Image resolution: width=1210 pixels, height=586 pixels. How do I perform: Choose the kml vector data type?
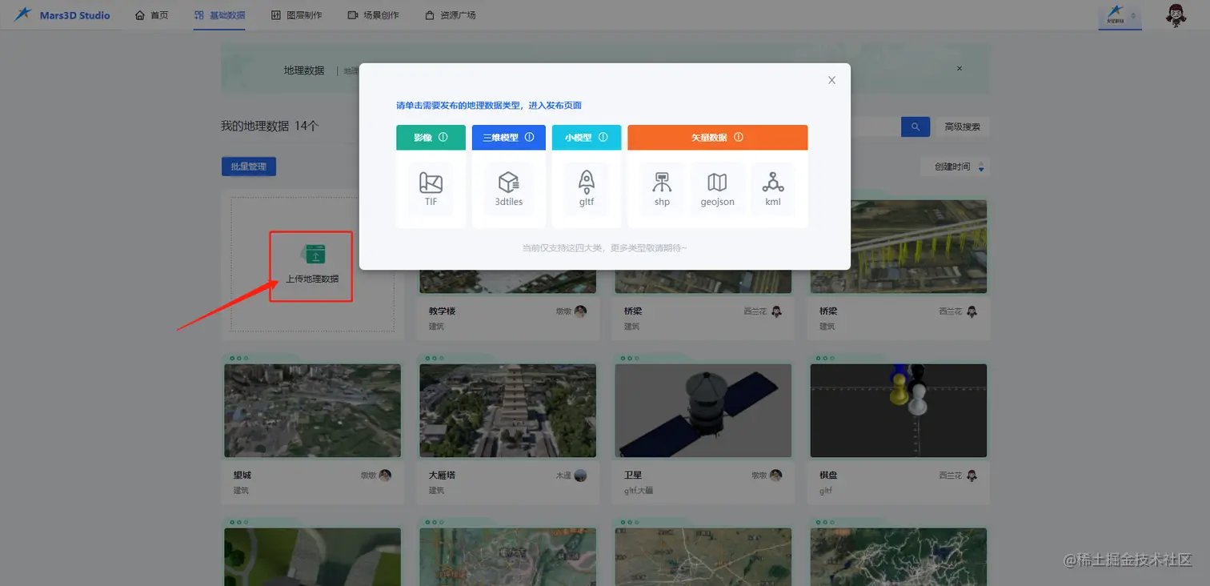tap(773, 189)
